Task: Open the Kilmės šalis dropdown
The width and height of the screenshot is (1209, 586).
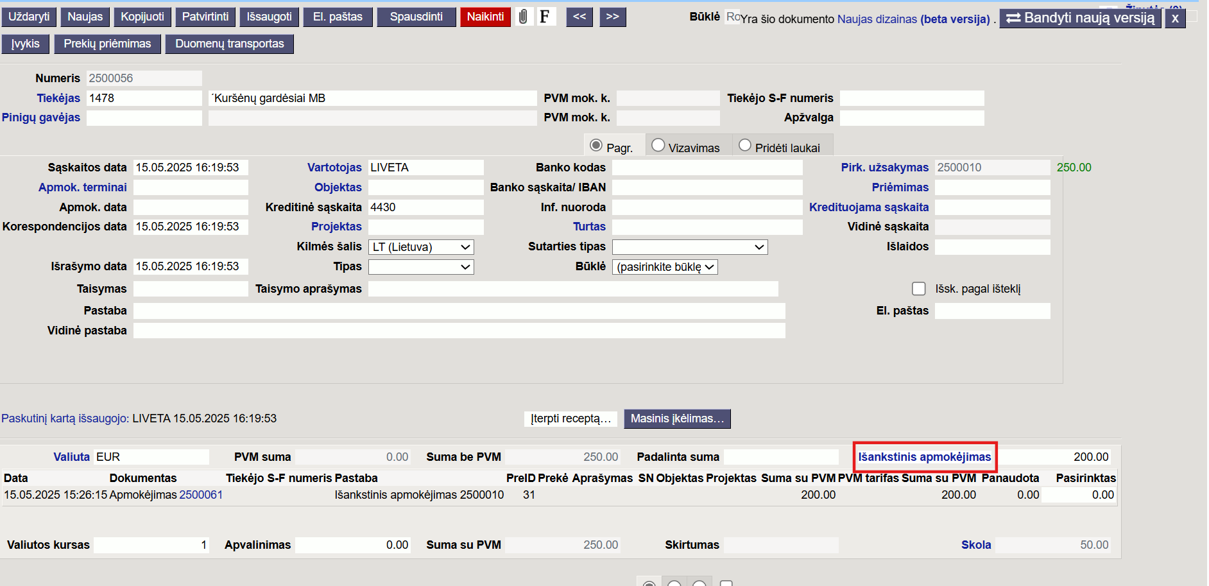Action: (421, 247)
